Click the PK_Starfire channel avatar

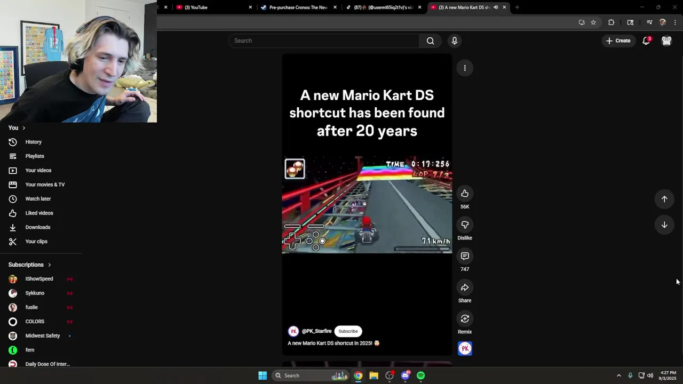[x=293, y=331]
